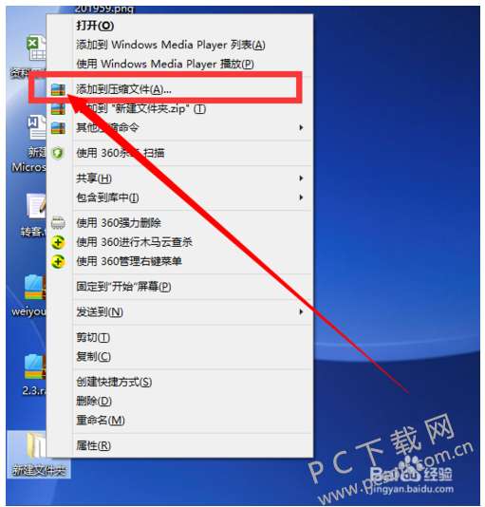Click the green plus icon beside 管理右键菜单
This screenshot has height=507, width=485.
58,261
